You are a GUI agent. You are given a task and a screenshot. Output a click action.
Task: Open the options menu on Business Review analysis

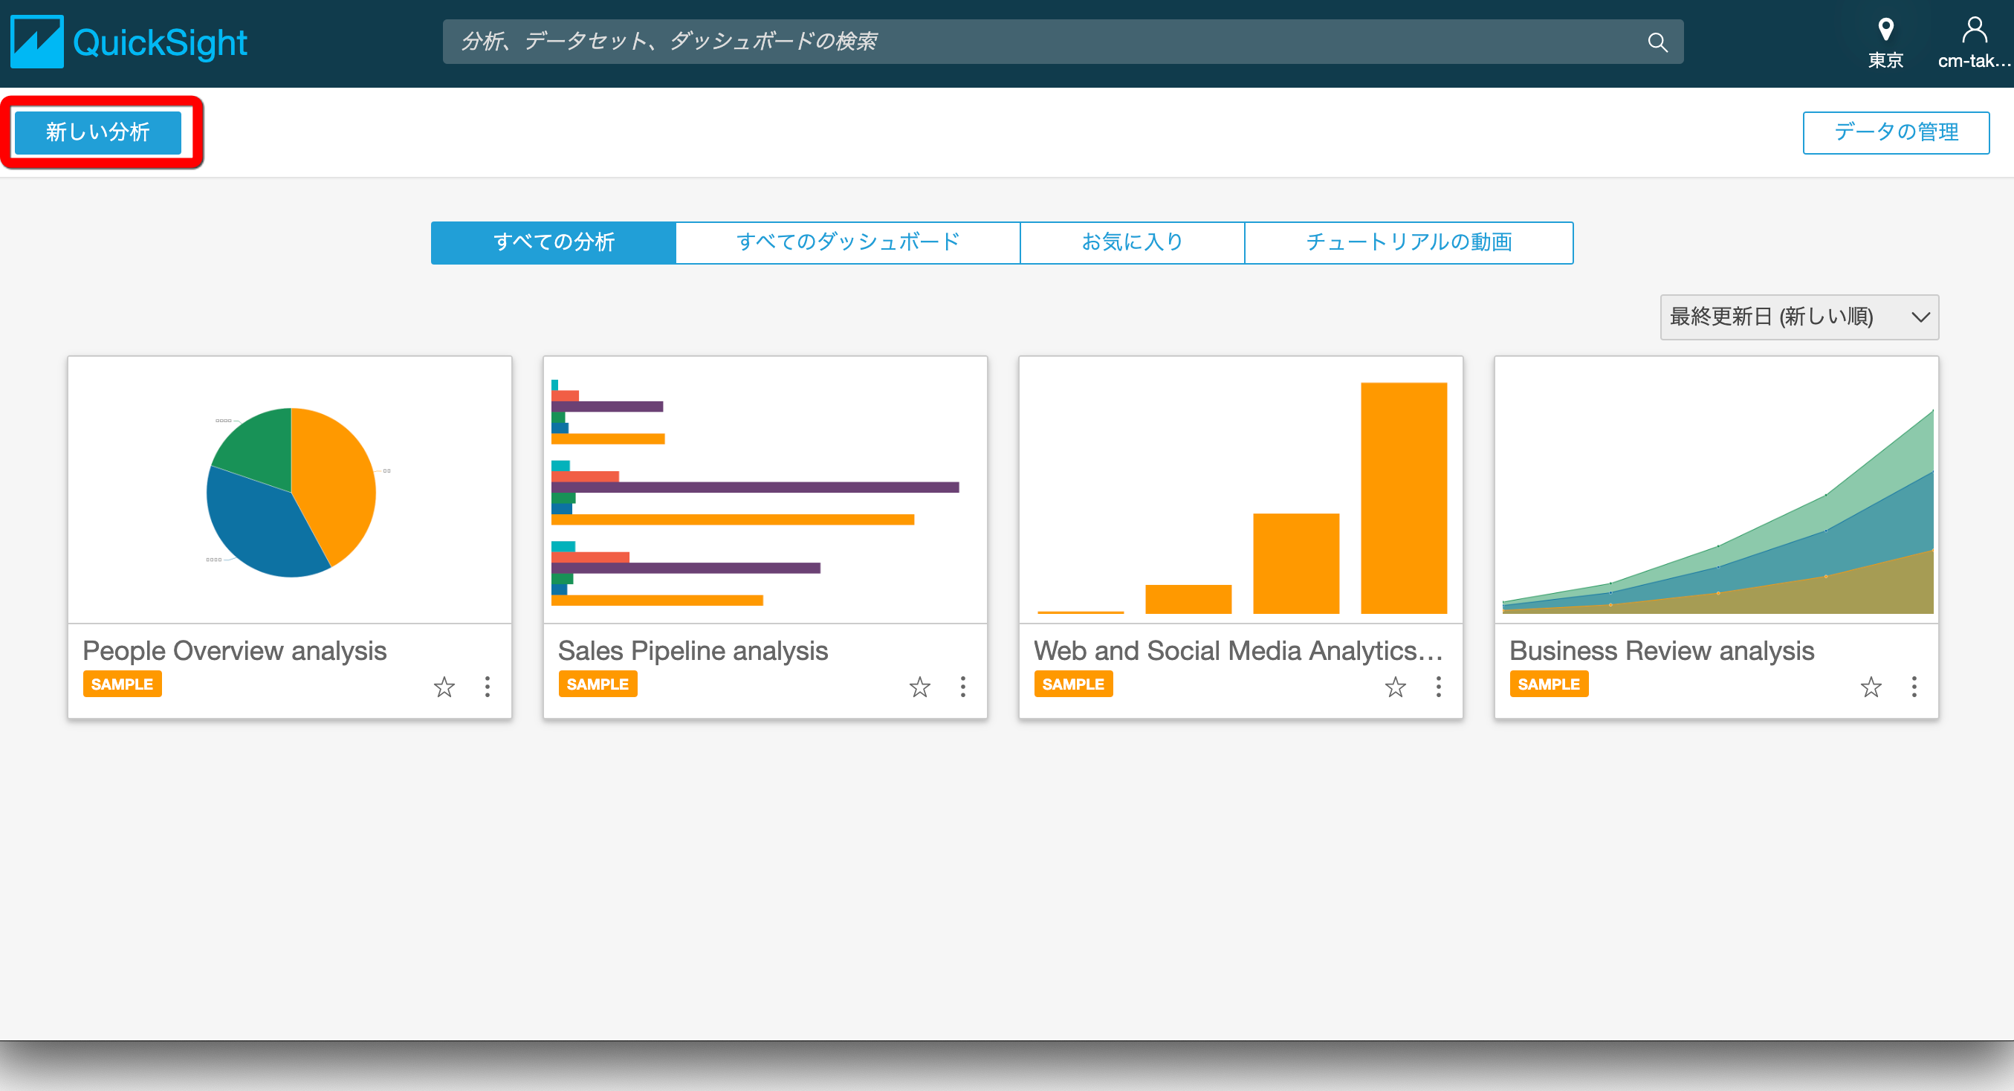tap(1914, 687)
